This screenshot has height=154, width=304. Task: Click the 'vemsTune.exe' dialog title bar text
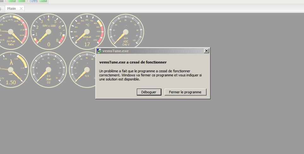pyautogui.click(x=115, y=51)
